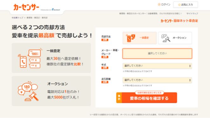
Task: Open the サイトマップ link
Action: click(x=192, y=14)
